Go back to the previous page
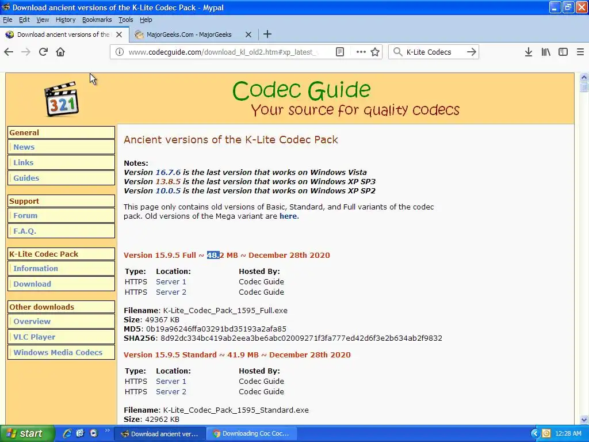This screenshot has height=442, width=589. click(x=9, y=52)
